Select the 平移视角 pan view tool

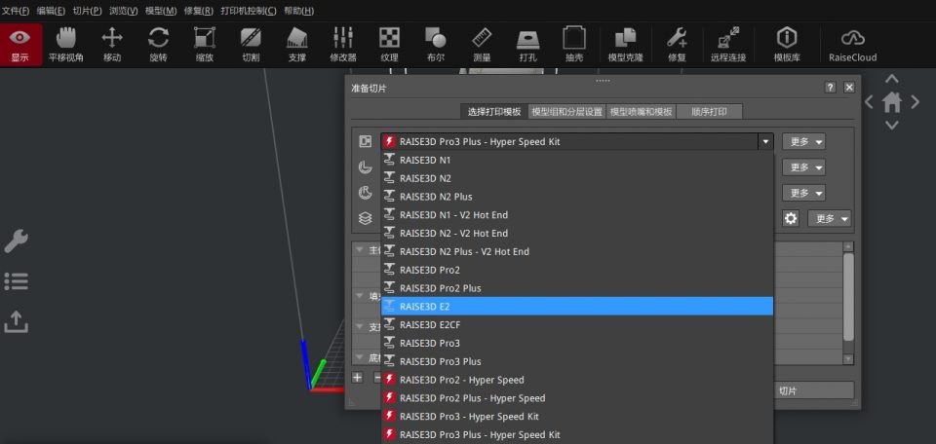[65, 45]
